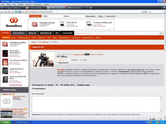Click the MoreGuru laptops banner icon
Viewport: 166px width, 124px height.
[35, 24]
